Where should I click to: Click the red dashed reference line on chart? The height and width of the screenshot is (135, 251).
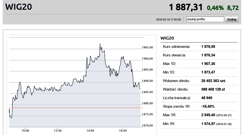pos(76,108)
